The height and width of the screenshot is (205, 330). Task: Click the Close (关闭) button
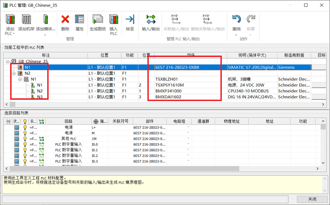(312, 199)
